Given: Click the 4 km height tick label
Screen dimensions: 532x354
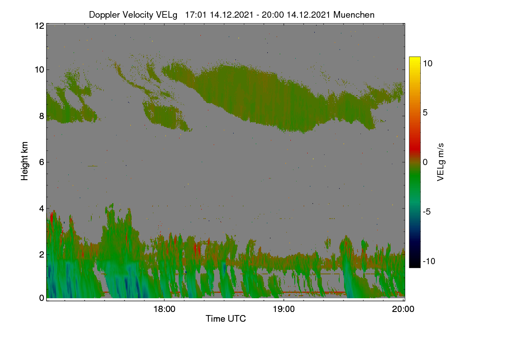Looking at the screenshot, I should coord(42,208).
